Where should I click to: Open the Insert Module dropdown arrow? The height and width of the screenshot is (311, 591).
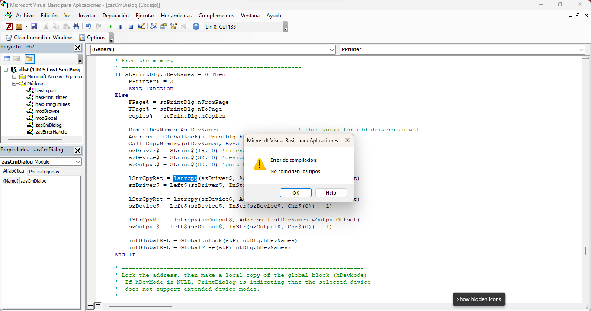click(x=26, y=26)
